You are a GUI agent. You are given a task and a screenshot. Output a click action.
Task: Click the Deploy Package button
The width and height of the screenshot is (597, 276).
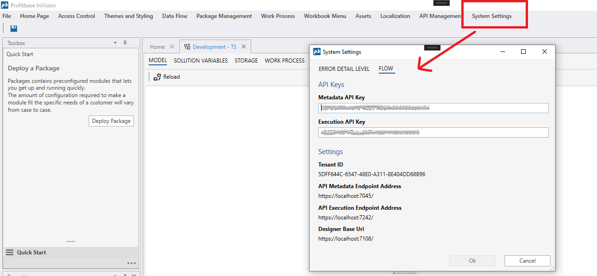pos(111,121)
